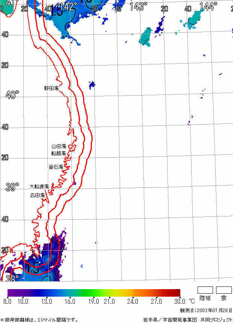Click the ℃ unit symbol
Image resolution: width=233 pixels, height=323 pixels.
192,302
